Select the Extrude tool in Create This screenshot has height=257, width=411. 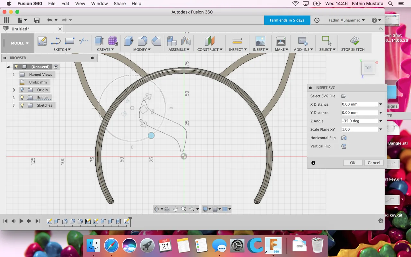click(99, 41)
